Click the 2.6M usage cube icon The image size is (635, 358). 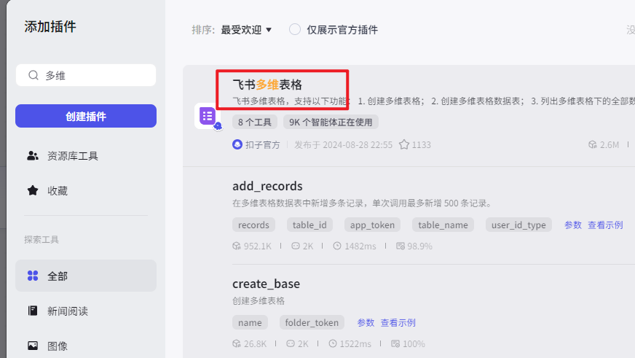(x=593, y=145)
